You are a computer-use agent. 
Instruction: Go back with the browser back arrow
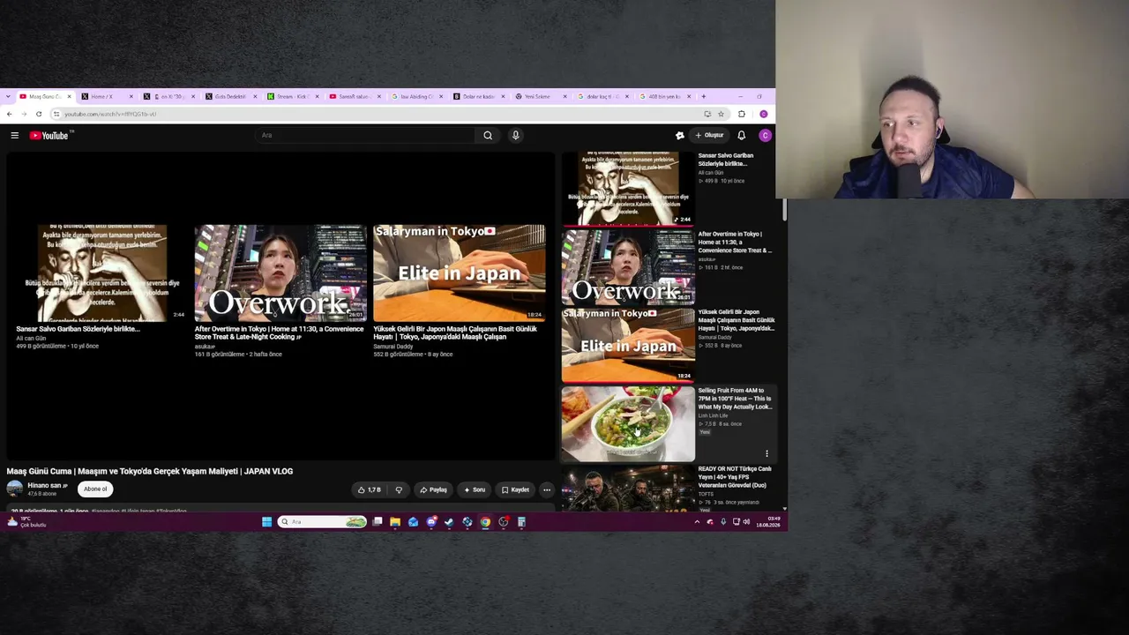9,114
